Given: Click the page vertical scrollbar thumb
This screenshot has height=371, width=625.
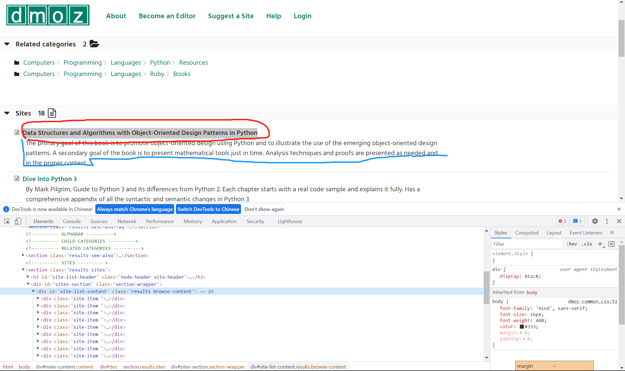Looking at the screenshot, I should pyautogui.click(x=621, y=38).
